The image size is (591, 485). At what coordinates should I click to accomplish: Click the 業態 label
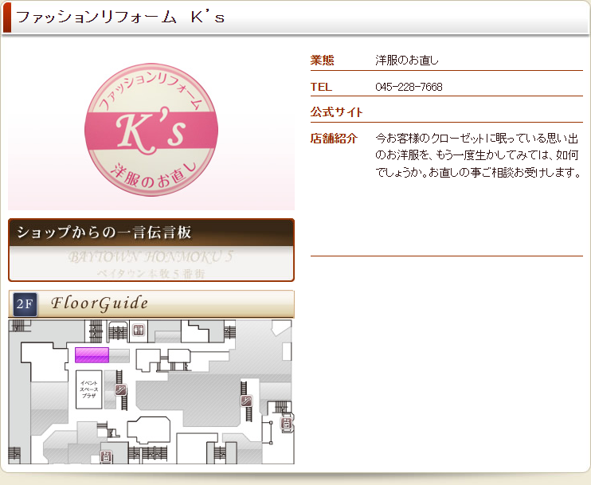(322, 61)
